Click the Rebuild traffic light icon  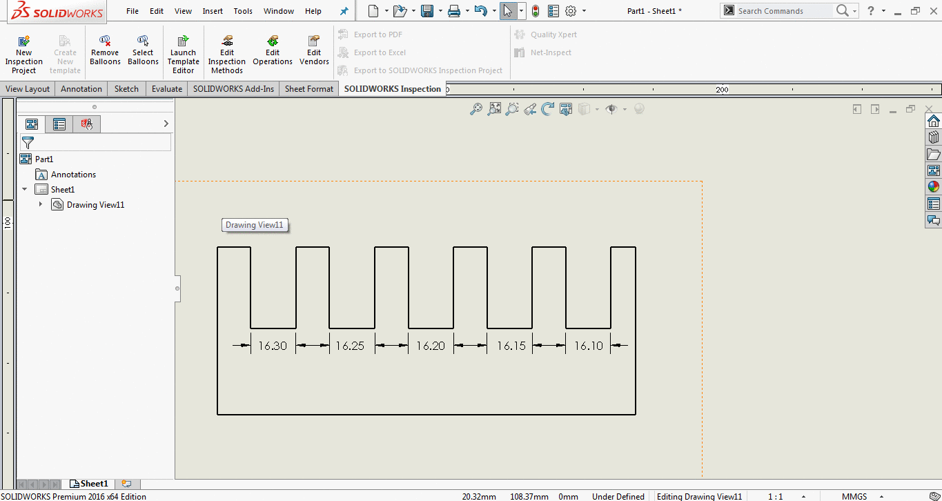tap(535, 11)
